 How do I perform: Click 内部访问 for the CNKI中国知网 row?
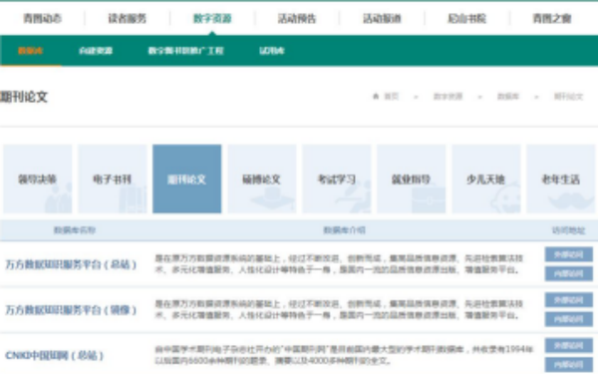click(x=569, y=364)
